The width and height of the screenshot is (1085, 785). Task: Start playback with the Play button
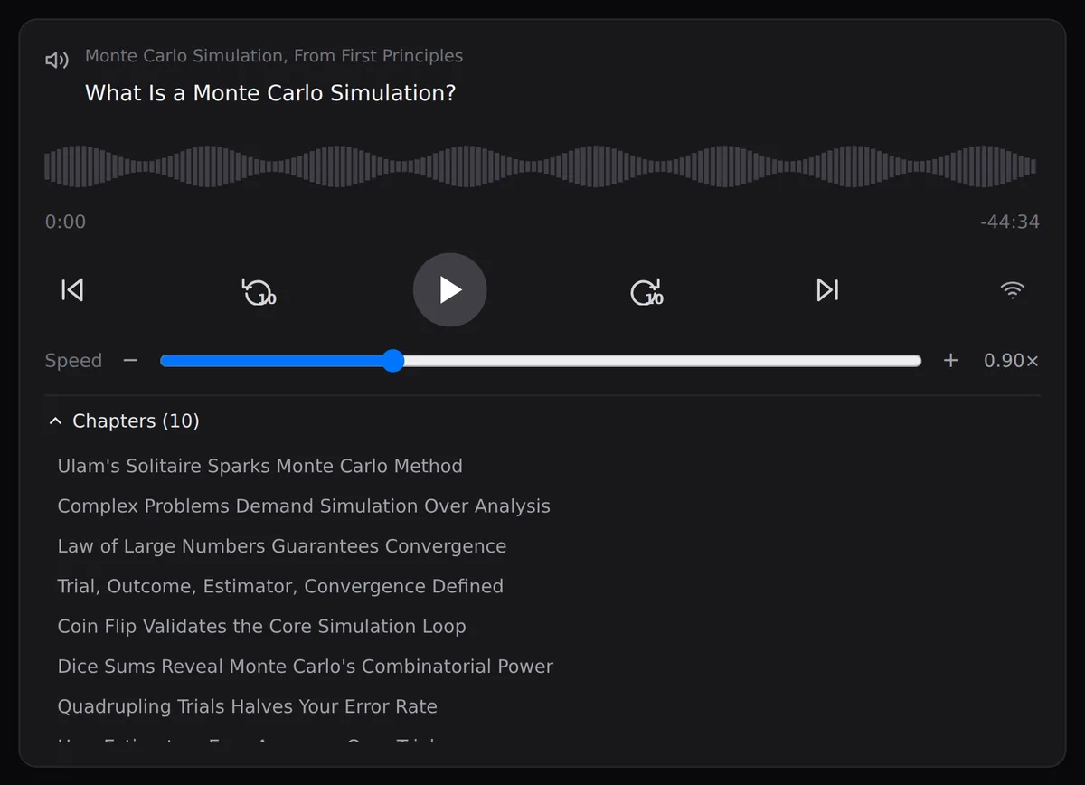pos(450,289)
